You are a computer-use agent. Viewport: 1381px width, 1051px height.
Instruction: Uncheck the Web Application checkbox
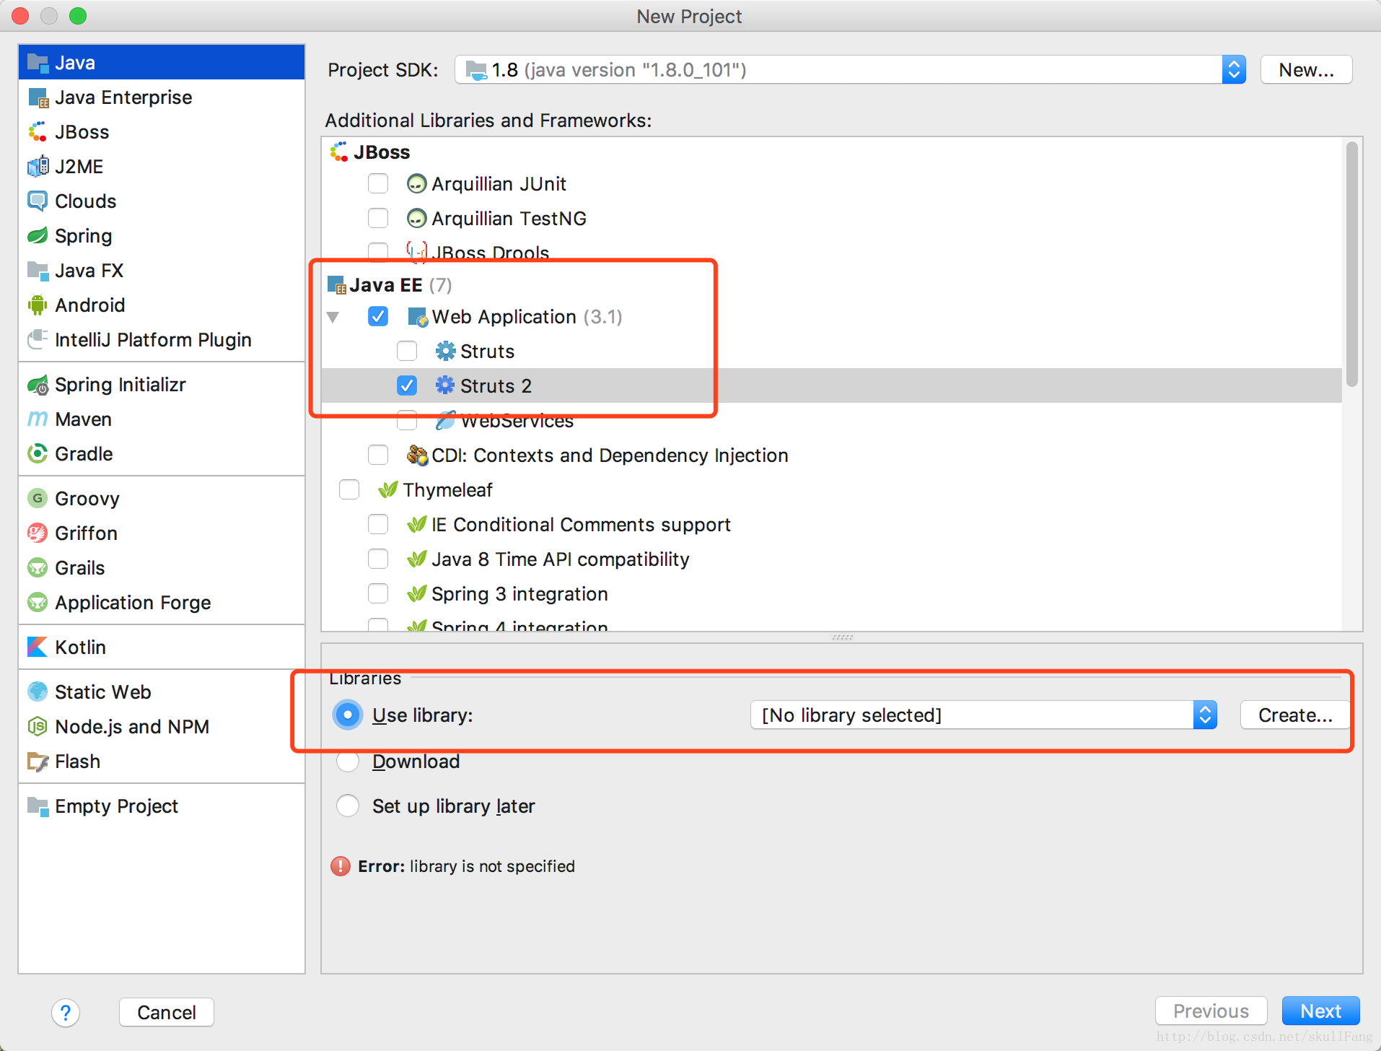[378, 316]
